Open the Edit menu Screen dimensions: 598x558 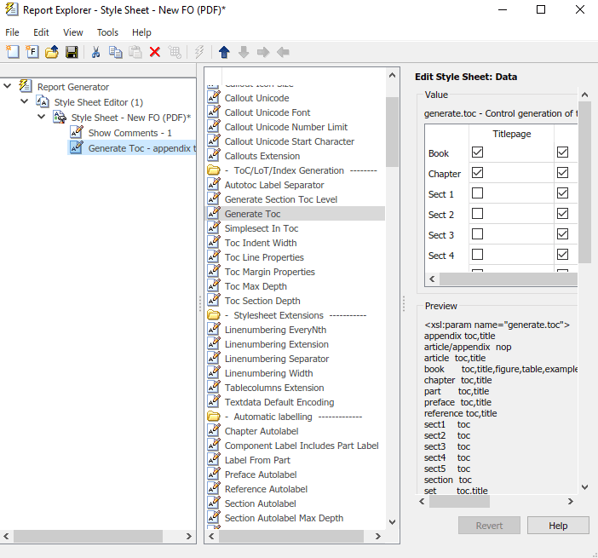coord(41,32)
